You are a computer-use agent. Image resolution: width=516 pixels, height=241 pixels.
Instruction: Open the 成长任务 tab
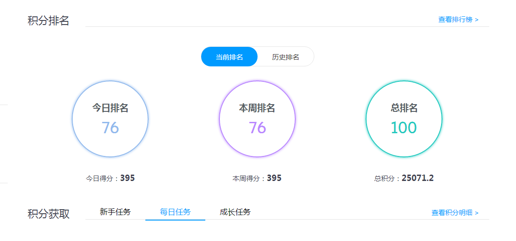coord(235,212)
